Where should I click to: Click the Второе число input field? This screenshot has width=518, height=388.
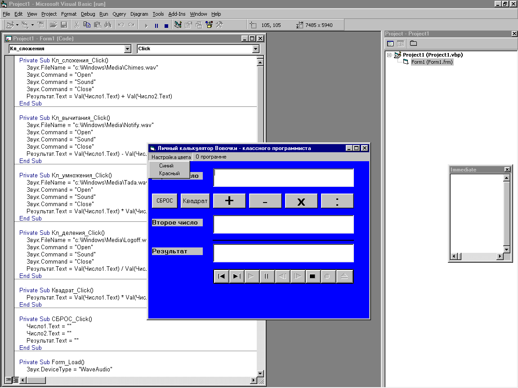tap(283, 224)
